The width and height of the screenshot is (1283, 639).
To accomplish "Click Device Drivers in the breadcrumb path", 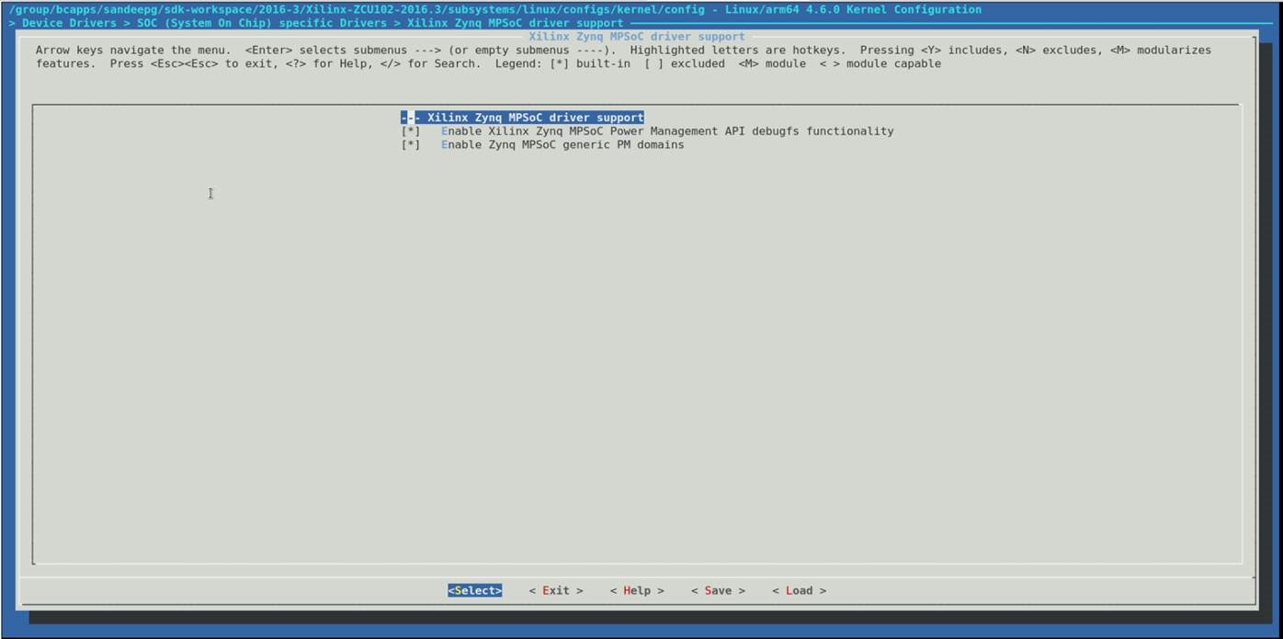I will (x=69, y=23).
